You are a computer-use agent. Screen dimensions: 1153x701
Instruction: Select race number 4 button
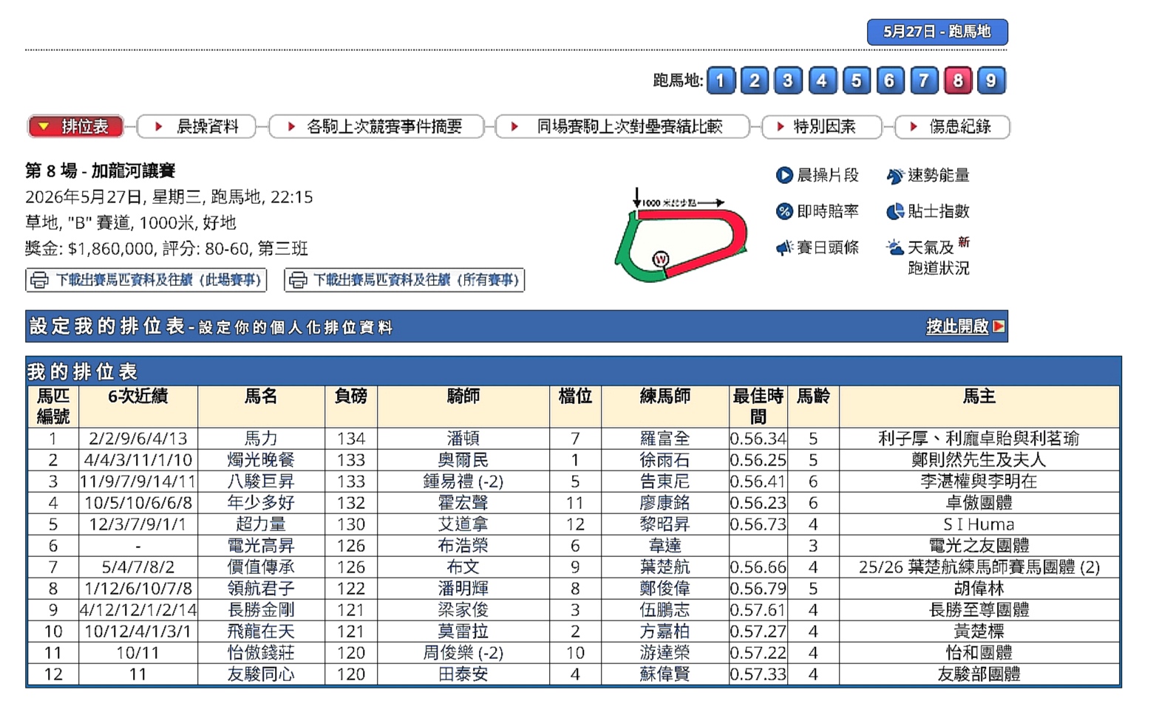click(822, 81)
